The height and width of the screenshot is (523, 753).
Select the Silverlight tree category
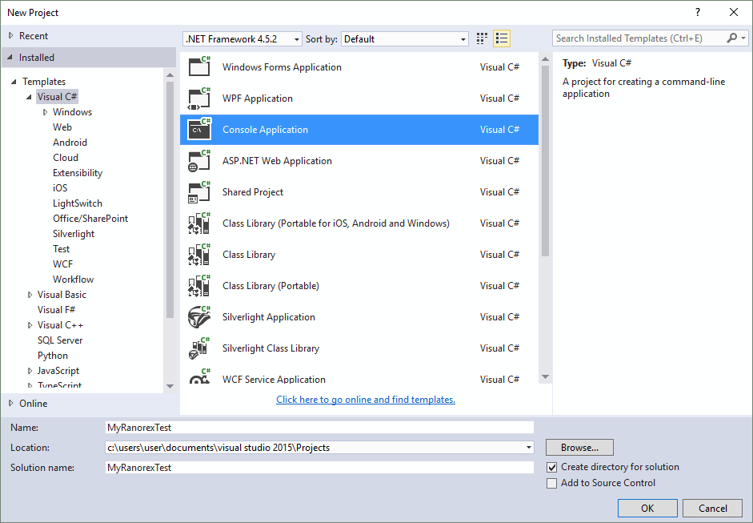pos(74,234)
